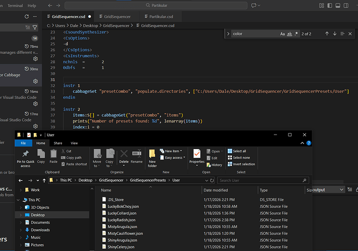Click Select all in the ribbon

pos(239,151)
